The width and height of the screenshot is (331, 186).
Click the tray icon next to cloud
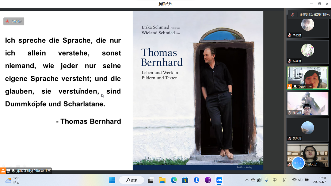pyautogui.click(x=259, y=180)
